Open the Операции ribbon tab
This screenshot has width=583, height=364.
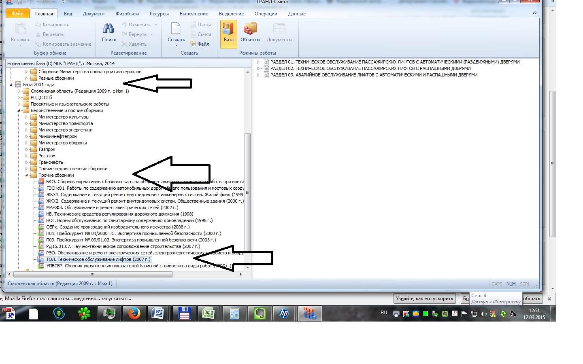pos(266,14)
